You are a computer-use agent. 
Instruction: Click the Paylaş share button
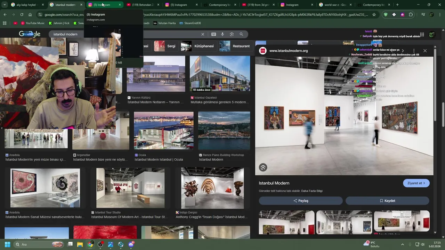point(301,201)
